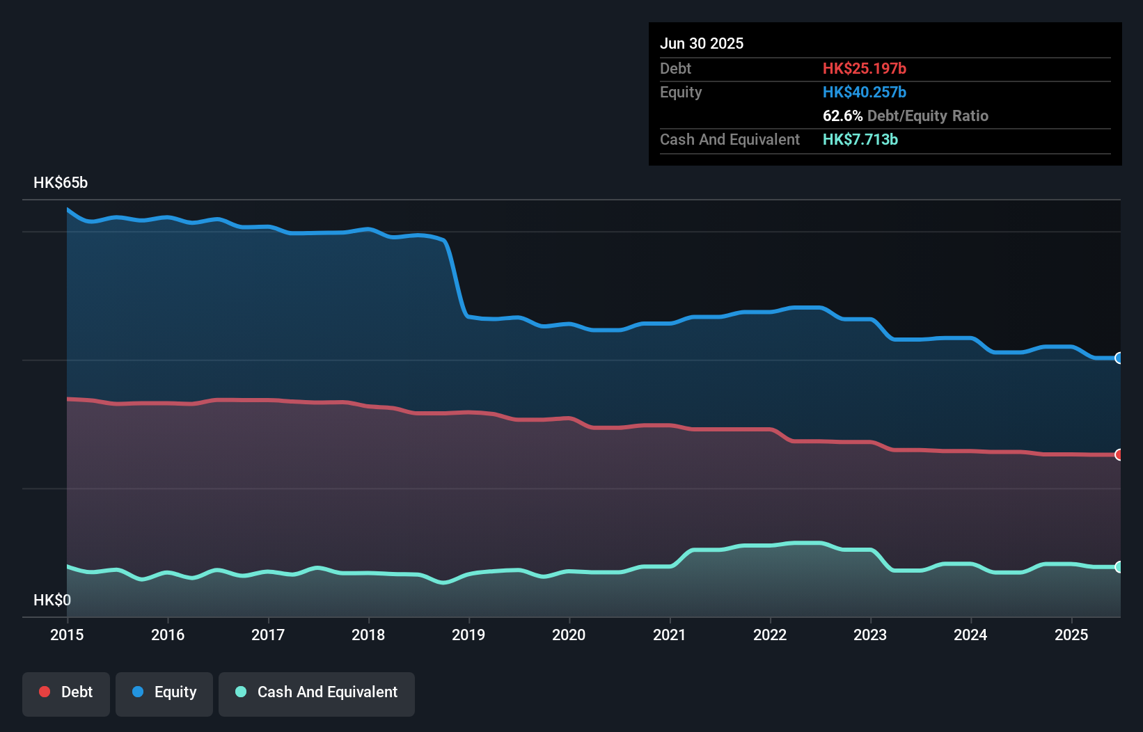Toggle the Equity series legend button

click(x=164, y=692)
